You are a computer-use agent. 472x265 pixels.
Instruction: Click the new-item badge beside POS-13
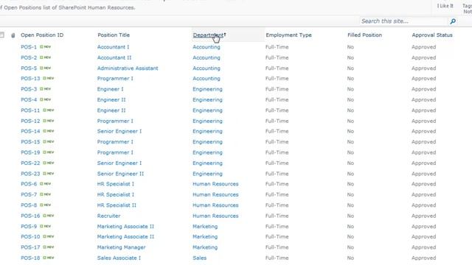click(x=48, y=79)
